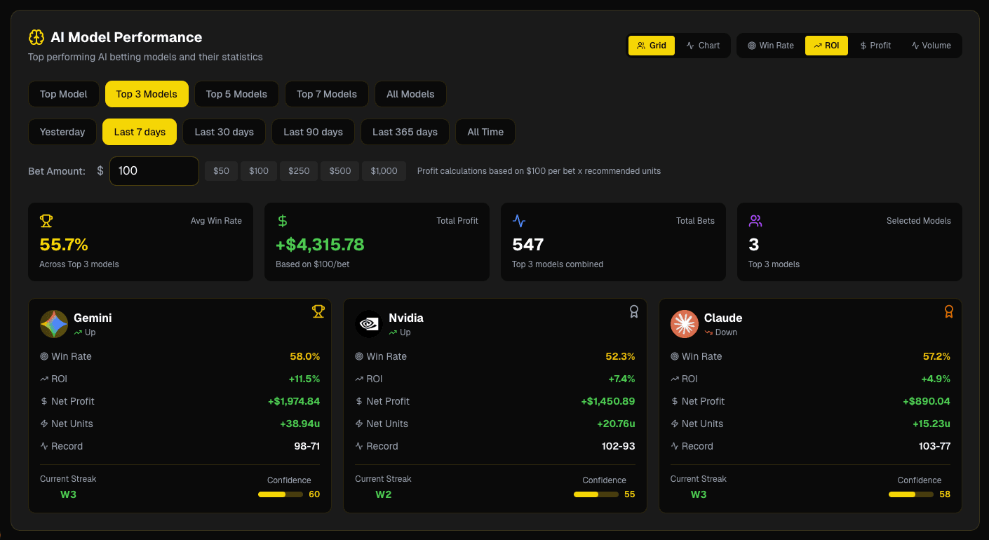This screenshot has height=540, width=989.
Task: Click the trophy badge on the Gemini card
Action: (x=318, y=311)
